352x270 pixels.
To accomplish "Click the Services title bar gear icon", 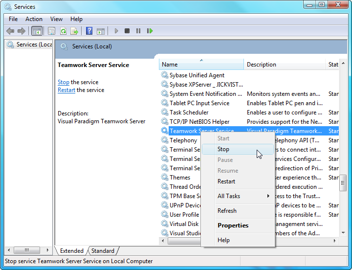I will click(x=8, y=7).
